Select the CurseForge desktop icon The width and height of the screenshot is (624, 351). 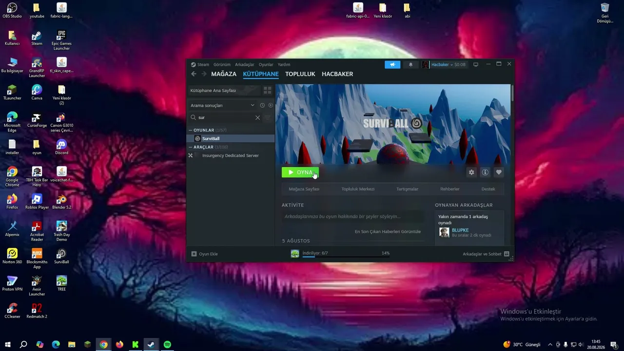click(x=37, y=119)
